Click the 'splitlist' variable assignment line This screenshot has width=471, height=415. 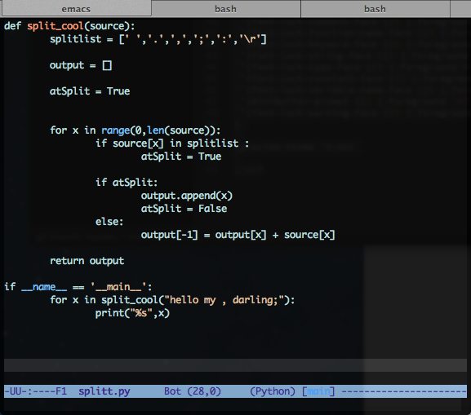point(158,39)
